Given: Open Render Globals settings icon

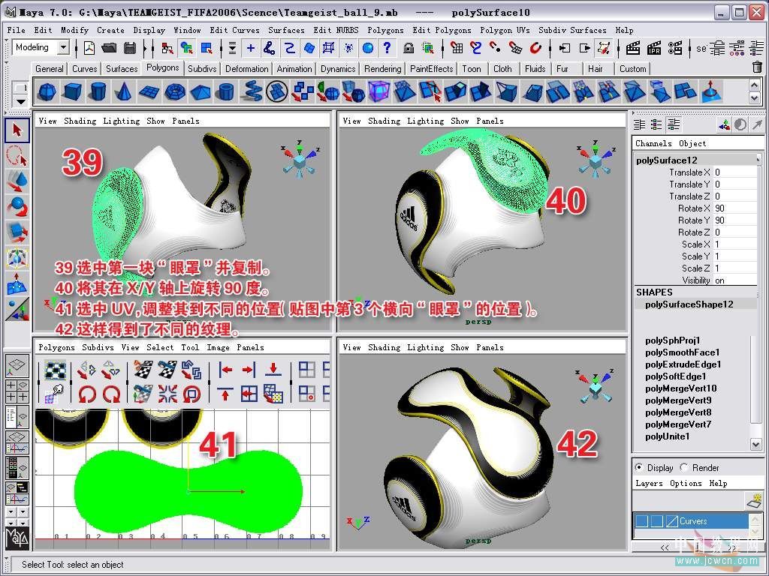Looking at the screenshot, I should click(675, 48).
